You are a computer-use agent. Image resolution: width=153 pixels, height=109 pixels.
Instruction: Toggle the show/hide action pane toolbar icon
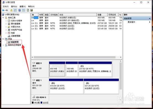23,10
